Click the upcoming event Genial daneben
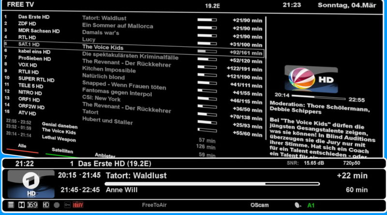 [60, 126]
